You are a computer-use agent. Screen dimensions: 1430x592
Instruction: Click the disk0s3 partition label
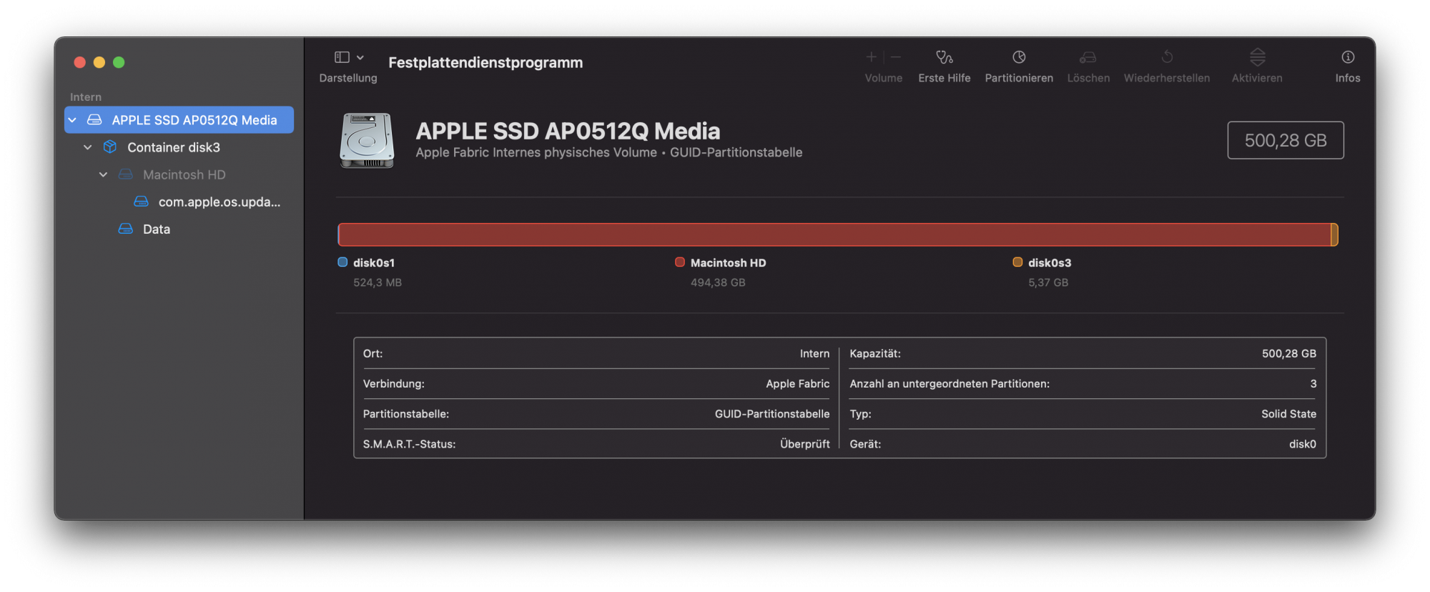[x=1050, y=263]
